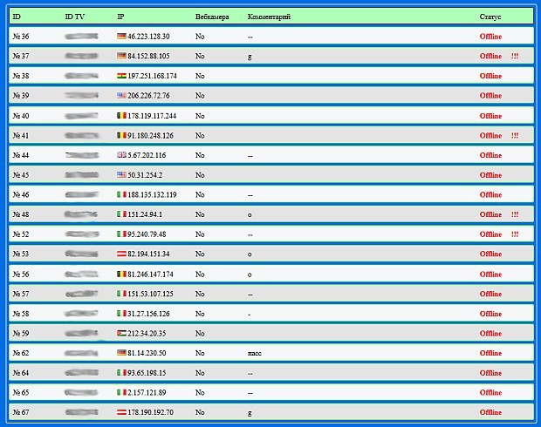Select the row ID № 59
The image size is (541, 427).
pyautogui.click(x=21, y=334)
